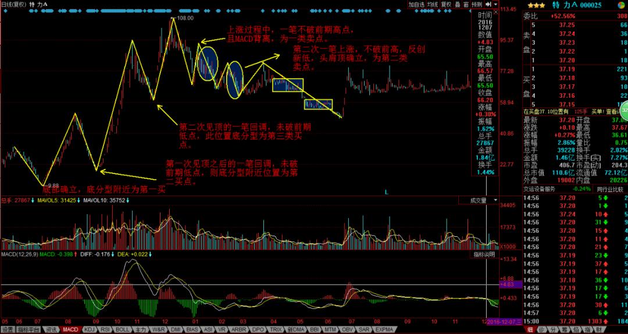Click the purple +4.83 MACD value marker
This screenshot has width=628, height=334.
(x=511, y=285)
